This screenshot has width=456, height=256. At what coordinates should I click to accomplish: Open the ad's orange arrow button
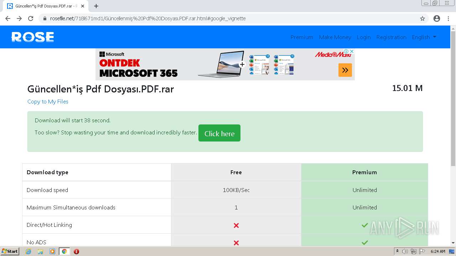pyautogui.click(x=345, y=70)
